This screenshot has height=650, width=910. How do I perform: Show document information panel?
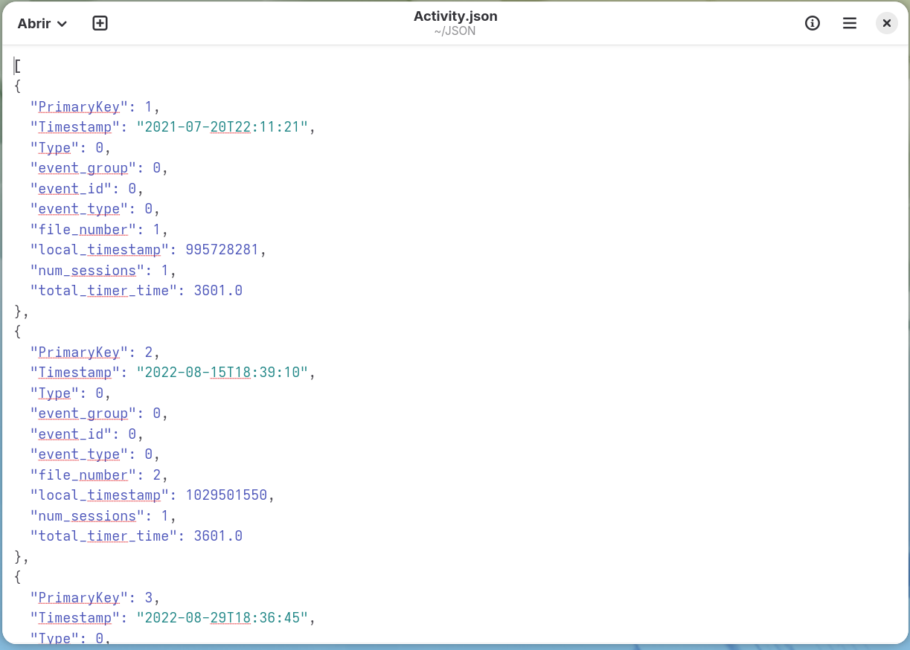[813, 24]
